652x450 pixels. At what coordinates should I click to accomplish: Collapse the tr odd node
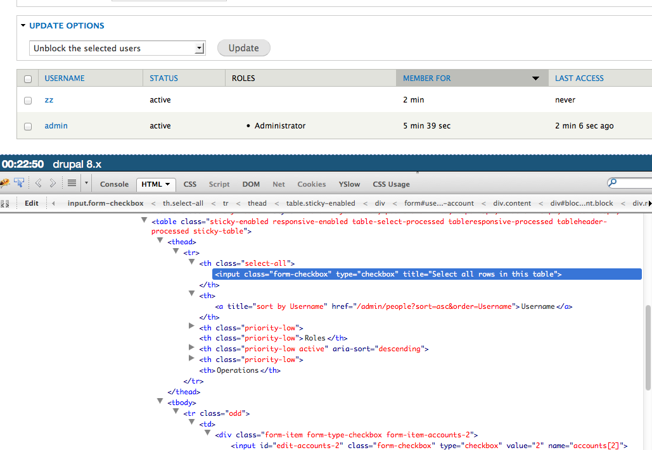[x=176, y=412]
